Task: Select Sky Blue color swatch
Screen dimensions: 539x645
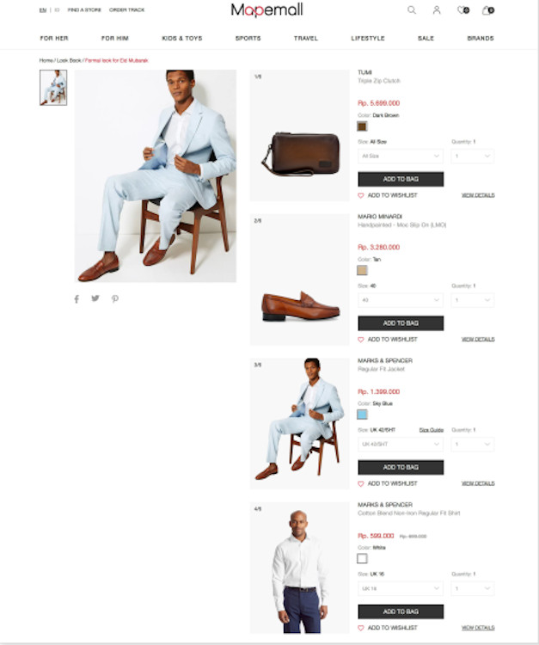Action: point(362,415)
